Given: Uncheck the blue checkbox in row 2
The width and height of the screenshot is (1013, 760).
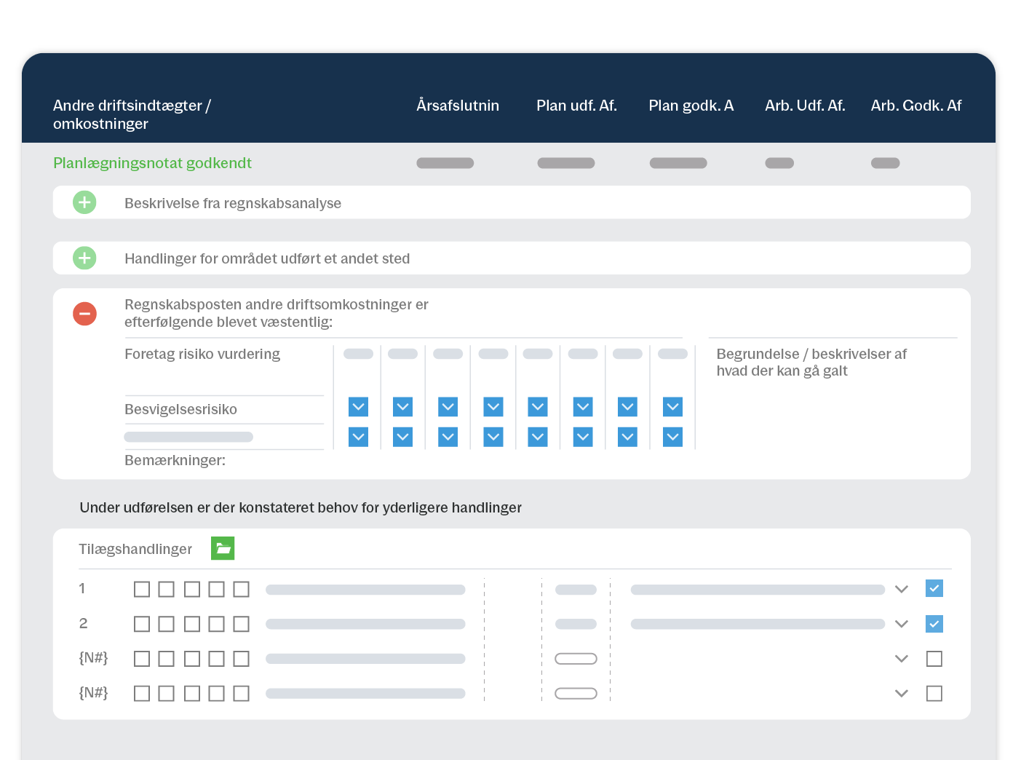Looking at the screenshot, I should pyautogui.click(x=934, y=624).
